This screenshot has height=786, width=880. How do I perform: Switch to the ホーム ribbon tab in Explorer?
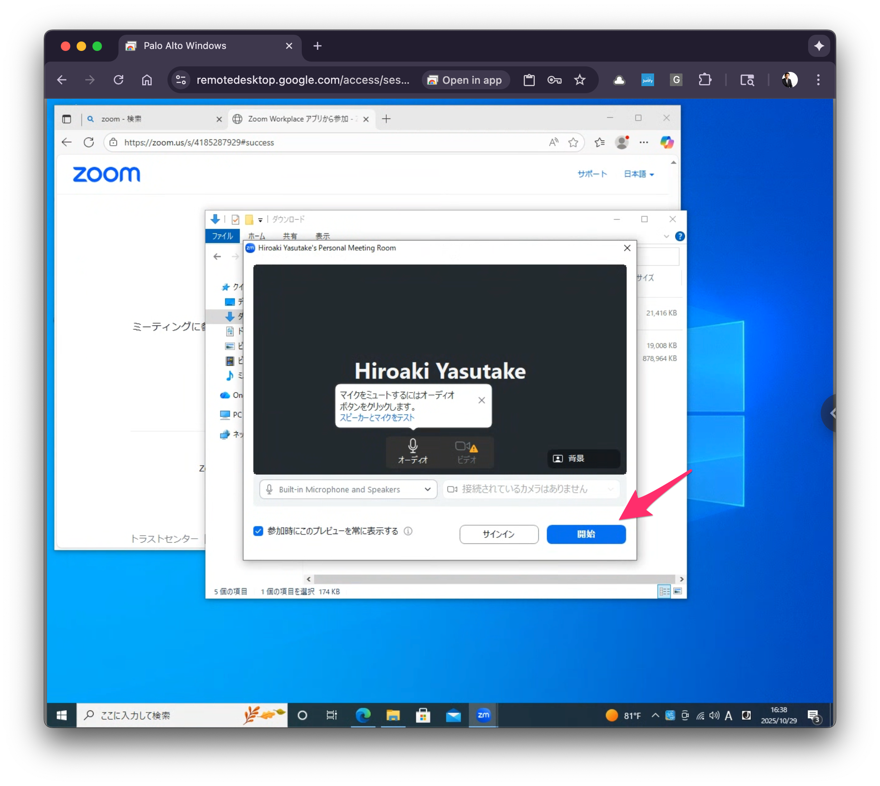tap(256, 236)
